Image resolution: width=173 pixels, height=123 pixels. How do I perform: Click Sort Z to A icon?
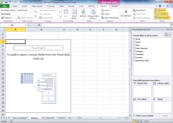pos(60,17)
